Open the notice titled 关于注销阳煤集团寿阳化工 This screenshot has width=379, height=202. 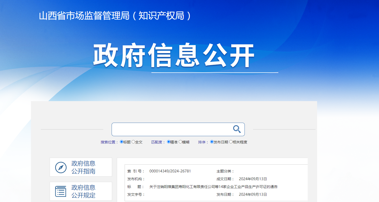[x=213, y=187]
